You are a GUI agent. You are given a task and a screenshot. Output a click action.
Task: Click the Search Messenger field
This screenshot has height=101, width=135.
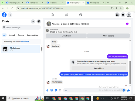point(21,27)
